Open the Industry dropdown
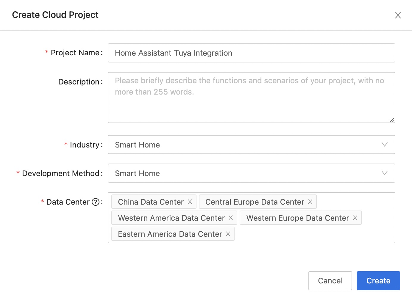Screen dimensions: 412x295 click(251, 145)
